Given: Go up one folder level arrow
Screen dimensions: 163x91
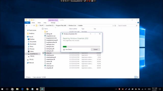Looking at the screenshot, I should (34, 26).
